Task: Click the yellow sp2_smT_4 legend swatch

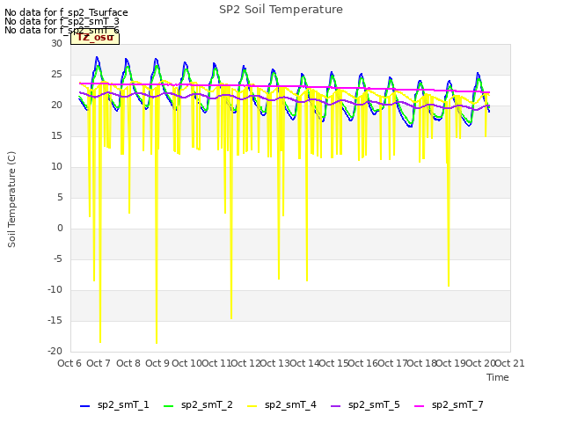Action: [x=252, y=406]
